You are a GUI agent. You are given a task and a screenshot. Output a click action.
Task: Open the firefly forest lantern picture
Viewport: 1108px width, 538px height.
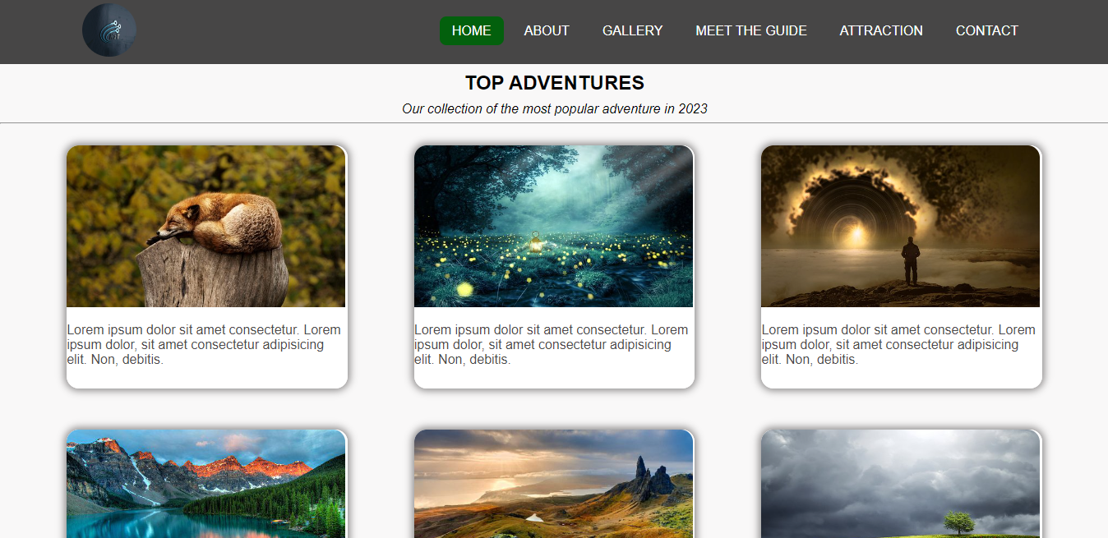[553, 227]
